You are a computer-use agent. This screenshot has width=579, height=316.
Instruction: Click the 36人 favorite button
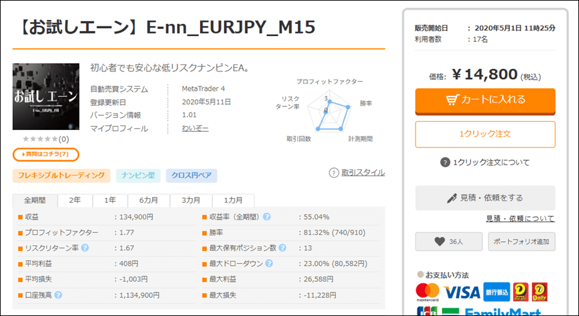click(x=448, y=241)
